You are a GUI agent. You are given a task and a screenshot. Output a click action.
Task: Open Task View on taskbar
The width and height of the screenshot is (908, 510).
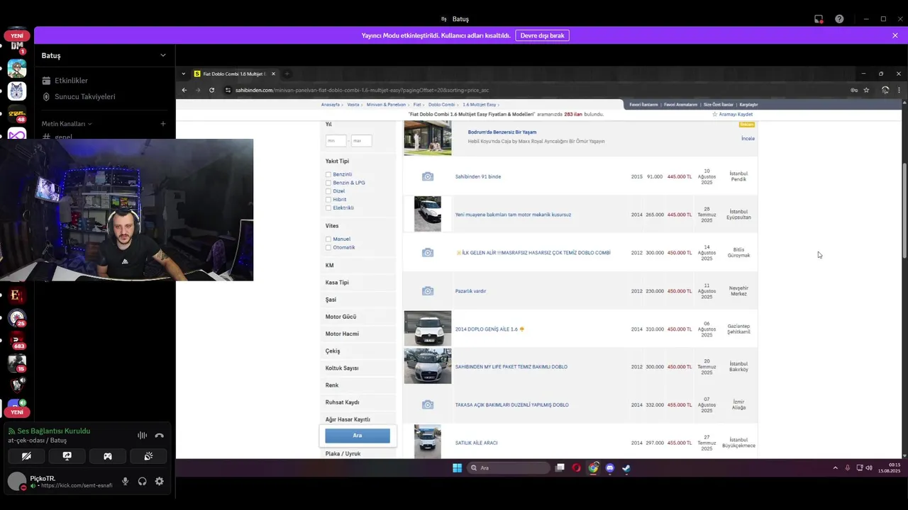(x=560, y=467)
